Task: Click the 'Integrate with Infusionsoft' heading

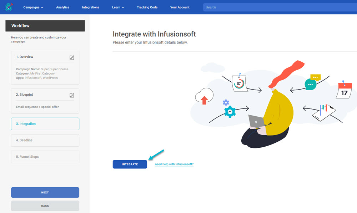Action: tap(154, 34)
